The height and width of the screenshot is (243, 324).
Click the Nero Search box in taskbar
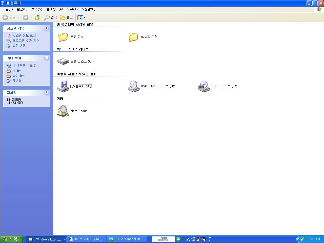[163, 239]
